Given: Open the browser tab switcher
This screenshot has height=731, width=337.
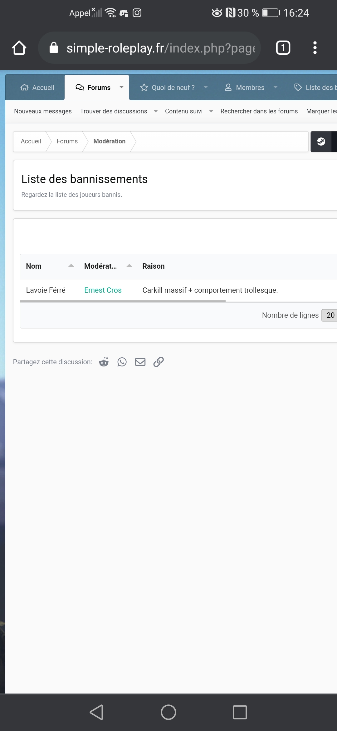Looking at the screenshot, I should tap(283, 48).
